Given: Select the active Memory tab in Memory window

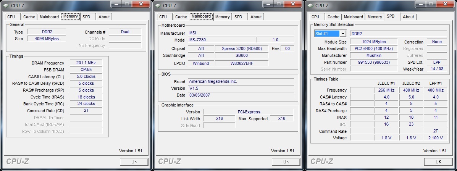Looking at the screenshot, I should (71, 16).
